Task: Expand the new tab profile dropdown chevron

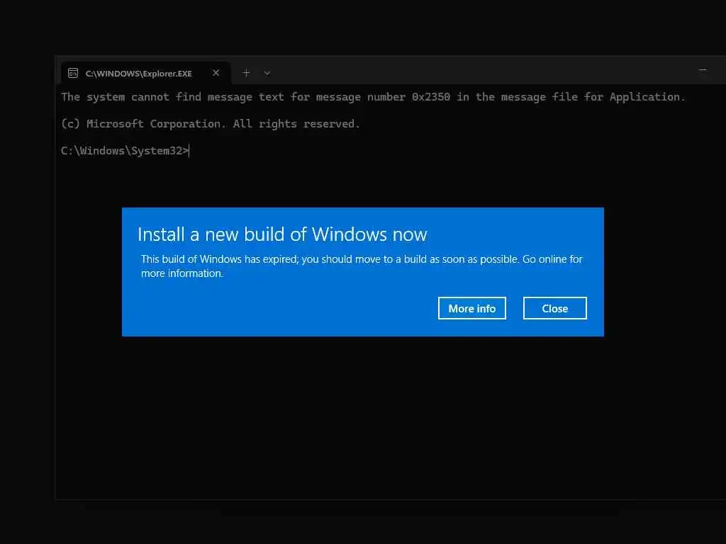Action: pyautogui.click(x=267, y=73)
